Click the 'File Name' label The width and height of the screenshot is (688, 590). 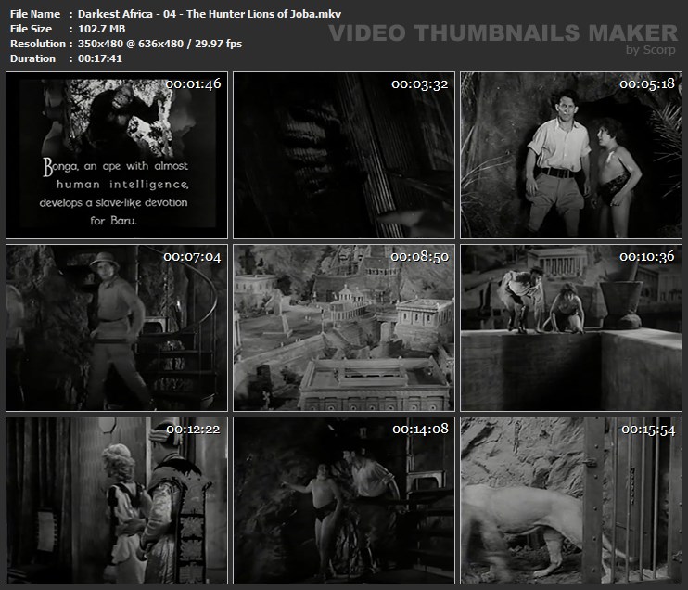pos(35,14)
